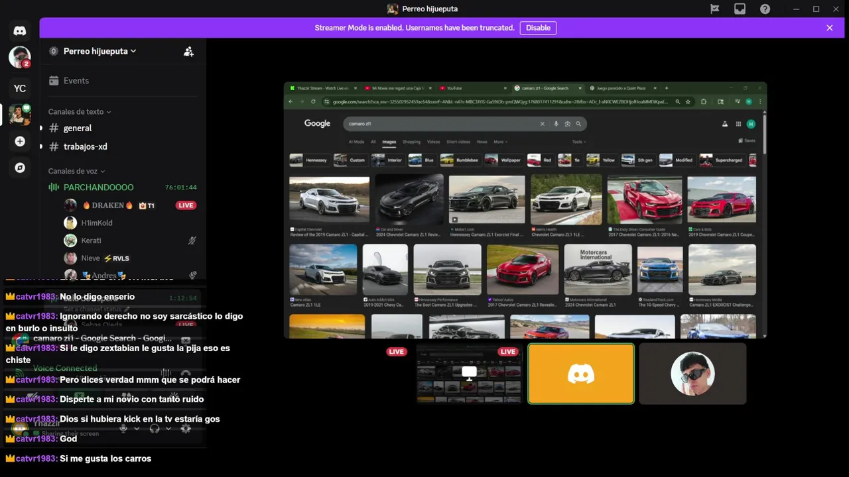Collapse the Canales de texto category
The image size is (849, 477).
(x=80, y=111)
